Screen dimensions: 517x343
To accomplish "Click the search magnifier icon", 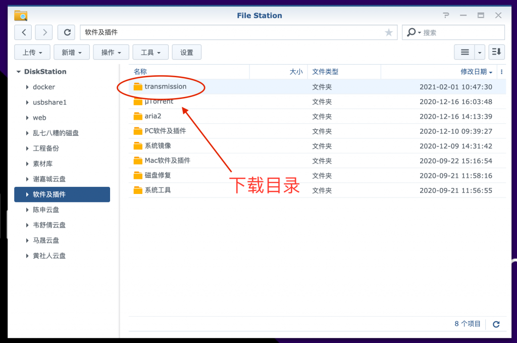I will [412, 32].
